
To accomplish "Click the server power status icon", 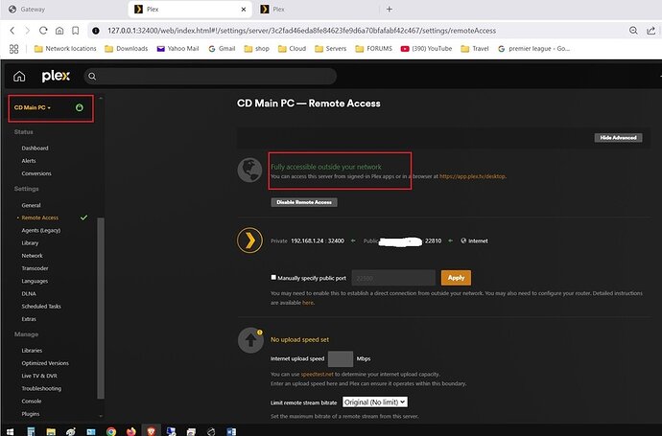I will 80,107.
